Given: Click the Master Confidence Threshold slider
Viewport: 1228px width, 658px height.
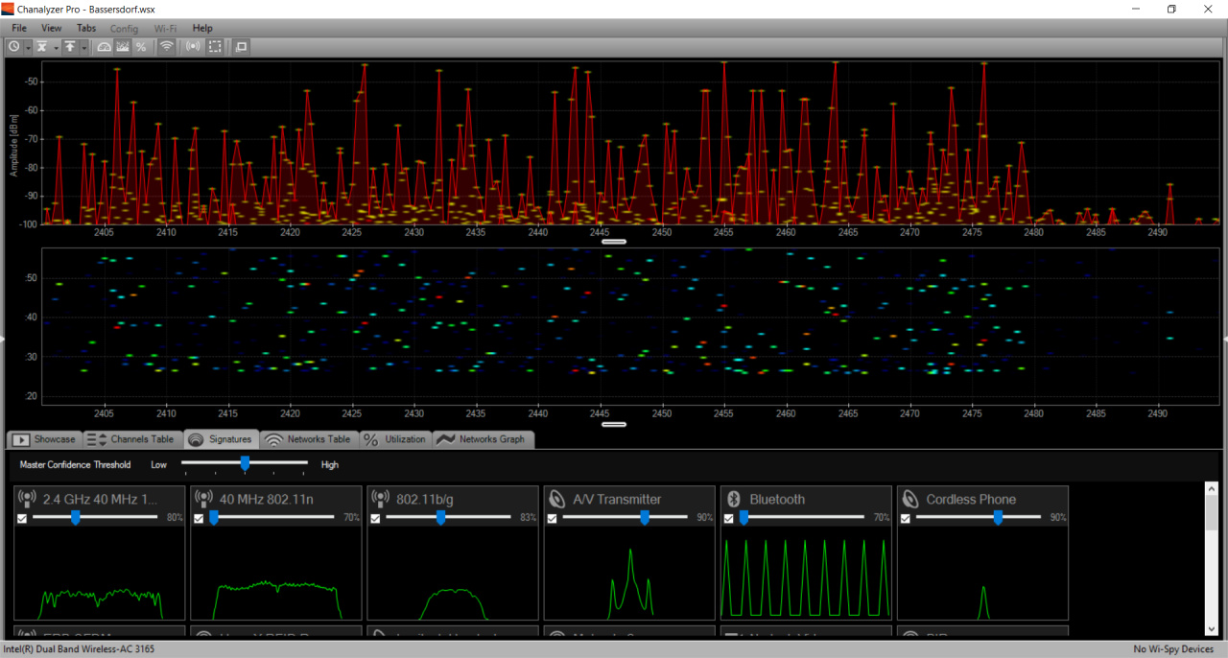Looking at the screenshot, I should 246,464.
